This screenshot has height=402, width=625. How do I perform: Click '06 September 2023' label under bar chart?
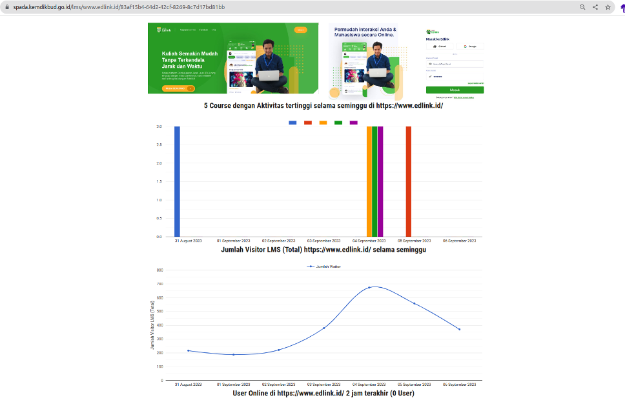460,241
